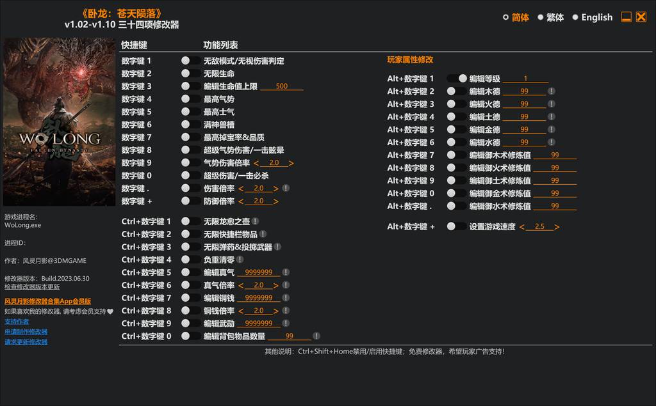Minimize the trainer window
The image size is (656, 406).
[626, 17]
